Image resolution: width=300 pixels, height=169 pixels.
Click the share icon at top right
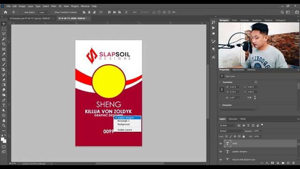click(x=297, y=12)
